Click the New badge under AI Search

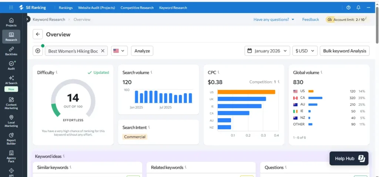pos(11,89)
